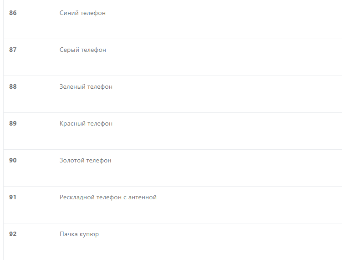
Task: Click the word "купюр" in row 92
Action: [89, 235]
